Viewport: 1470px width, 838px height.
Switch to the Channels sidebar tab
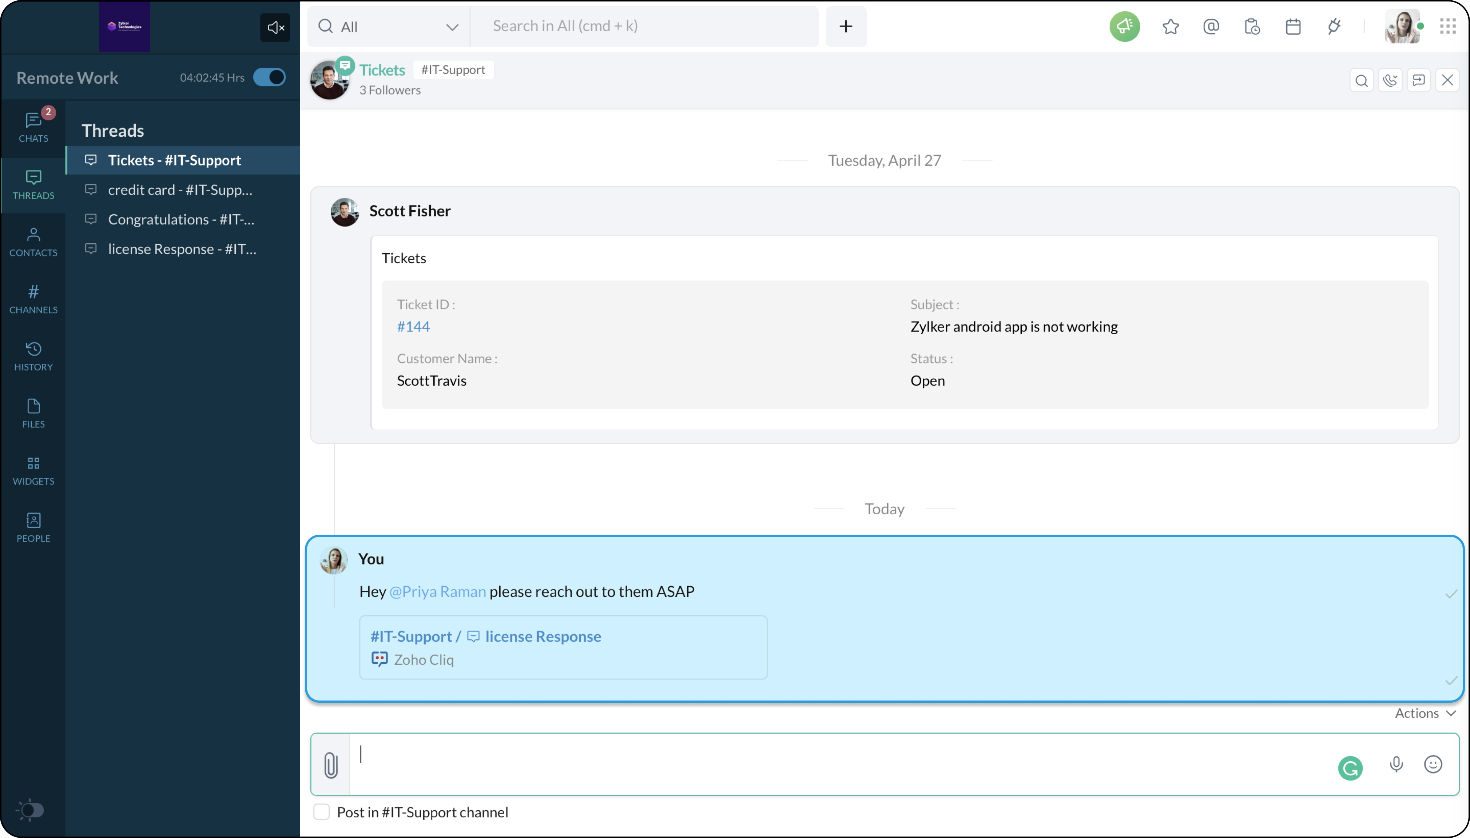(33, 299)
